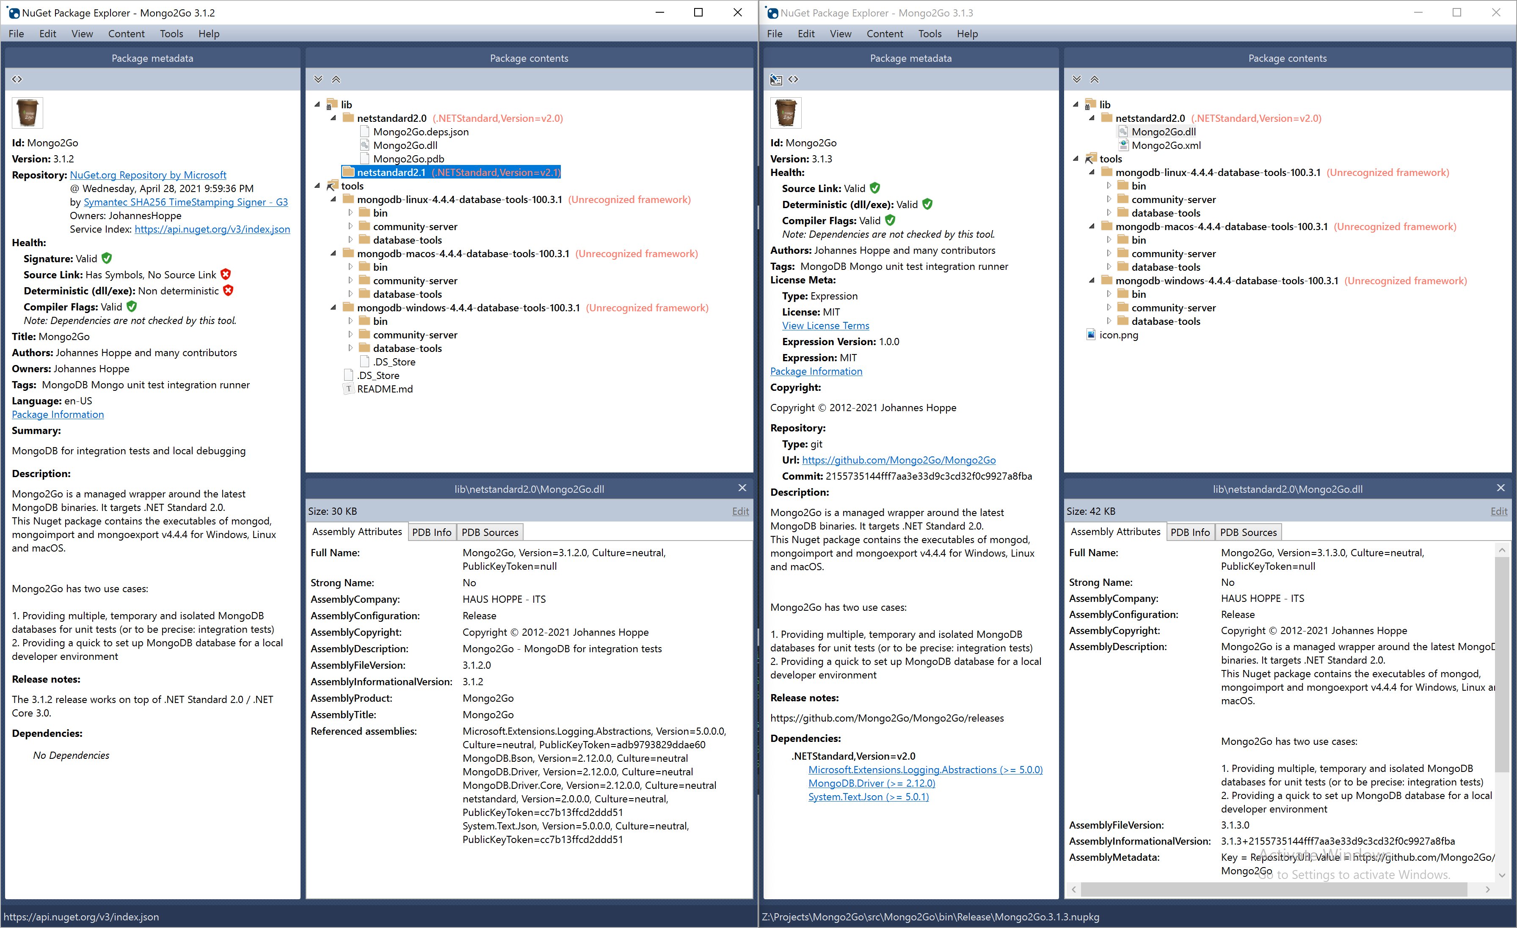The image size is (1517, 928).
Task: Click vertical scrollbar up arrow in 3.1.3 viewer
Action: (x=1502, y=549)
